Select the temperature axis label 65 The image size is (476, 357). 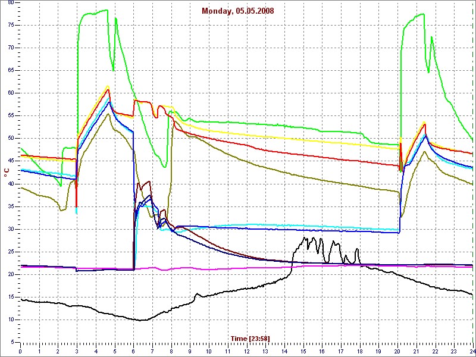pos(11,71)
